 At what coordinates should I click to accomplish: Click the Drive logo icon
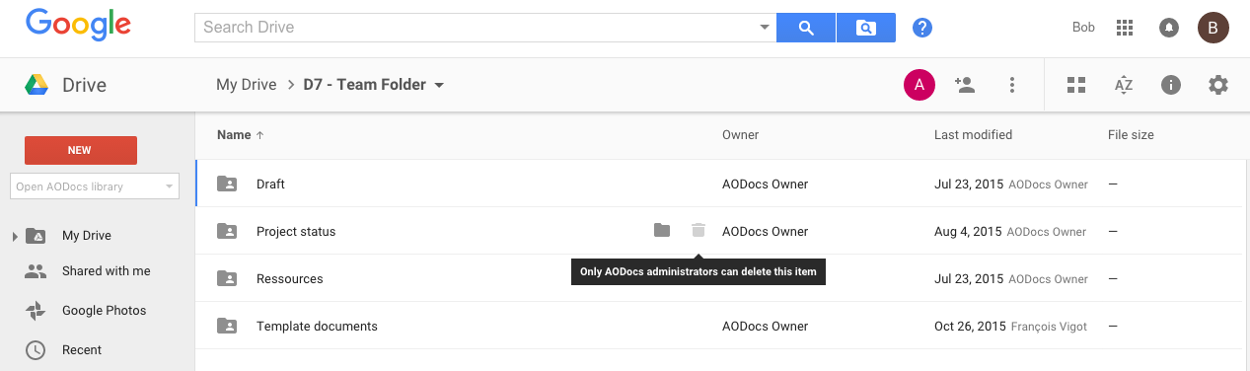[37, 85]
